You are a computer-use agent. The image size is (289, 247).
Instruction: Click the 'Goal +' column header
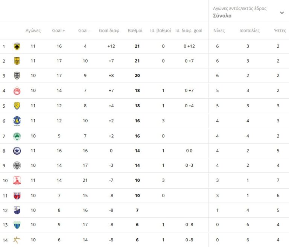pyautogui.click(x=59, y=30)
